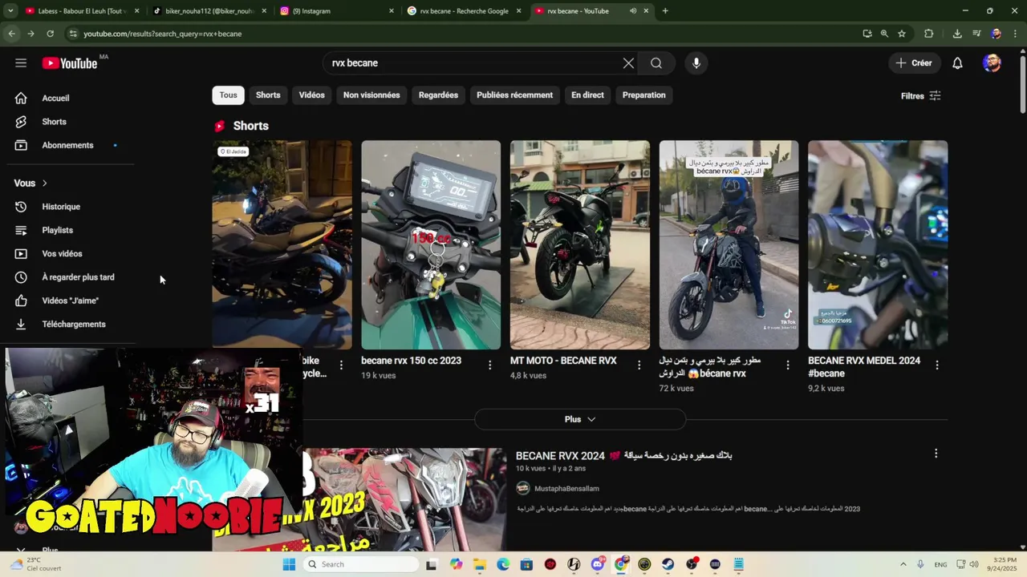Select the Regardées filter chip
Viewport: 1027px width, 577px height.
(x=438, y=95)
